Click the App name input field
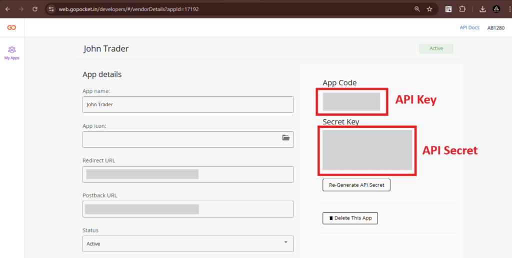 click(x=187, y=105)
